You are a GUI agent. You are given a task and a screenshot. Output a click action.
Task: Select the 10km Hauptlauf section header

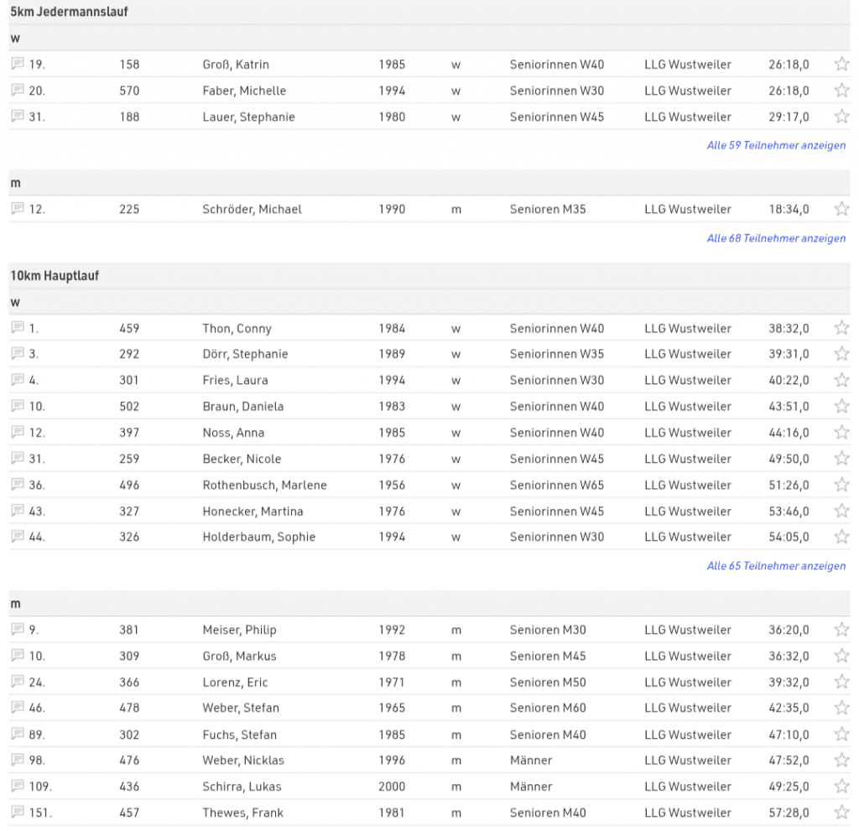pyautogui.click(x=55, y=275)
